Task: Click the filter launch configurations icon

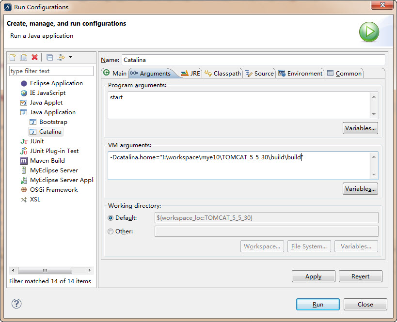Action: [x=61, y=58]
